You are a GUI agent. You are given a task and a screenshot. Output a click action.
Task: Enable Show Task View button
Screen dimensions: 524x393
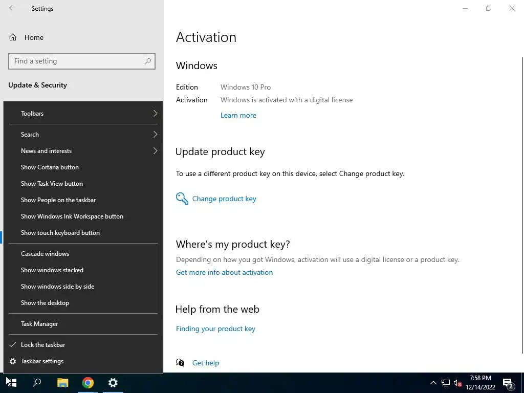coord(83,184)
